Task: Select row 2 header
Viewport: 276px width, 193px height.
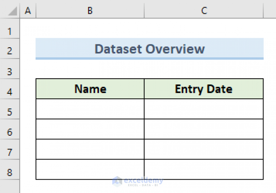Action: pos(10,51)
